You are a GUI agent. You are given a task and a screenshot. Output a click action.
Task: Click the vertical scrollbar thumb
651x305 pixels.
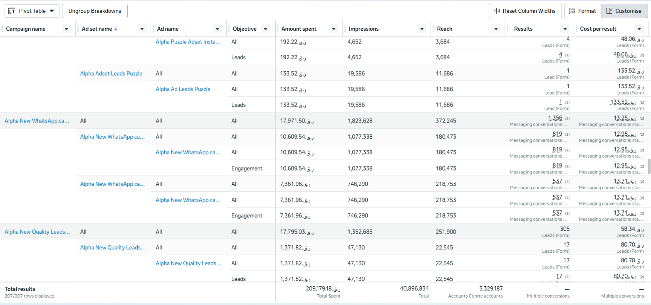click(649, 166)
